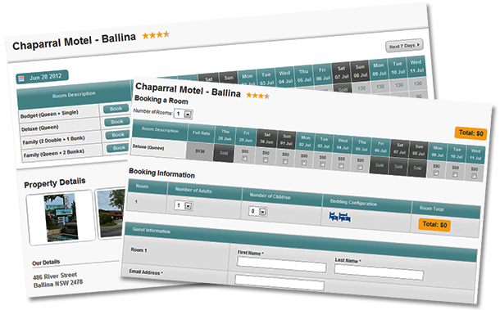The height and width of the screenshot is (310, 500).
Task: Book the Deluxe (Queen) room in back window
Action: pyautogui.click(x=116, y=122)
